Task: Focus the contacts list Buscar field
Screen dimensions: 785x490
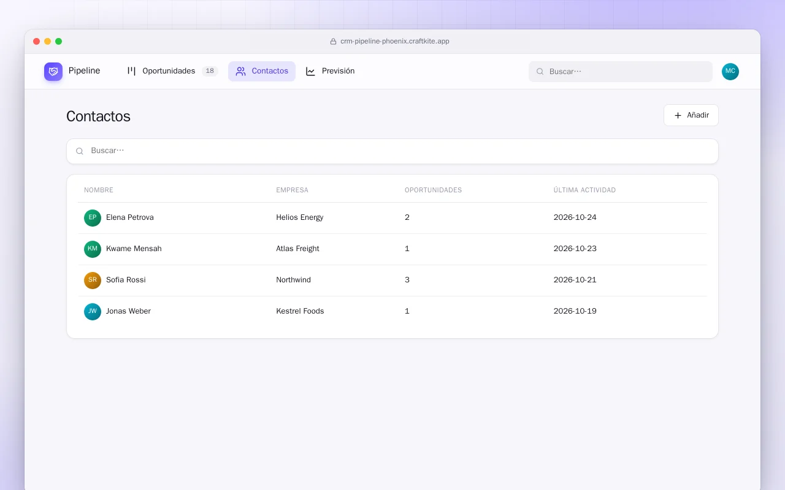Action: click(x=392, y=151)
